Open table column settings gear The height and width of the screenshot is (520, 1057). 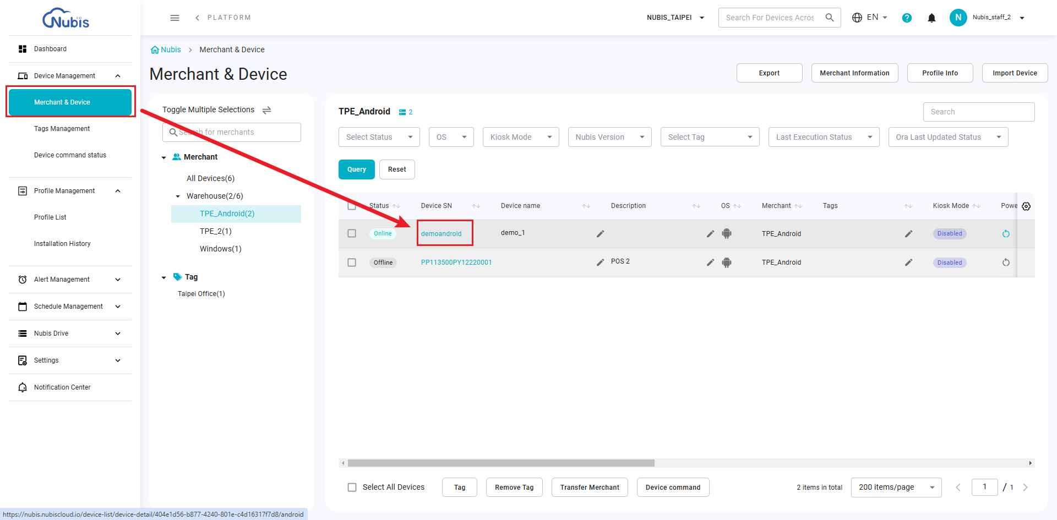1026,206
